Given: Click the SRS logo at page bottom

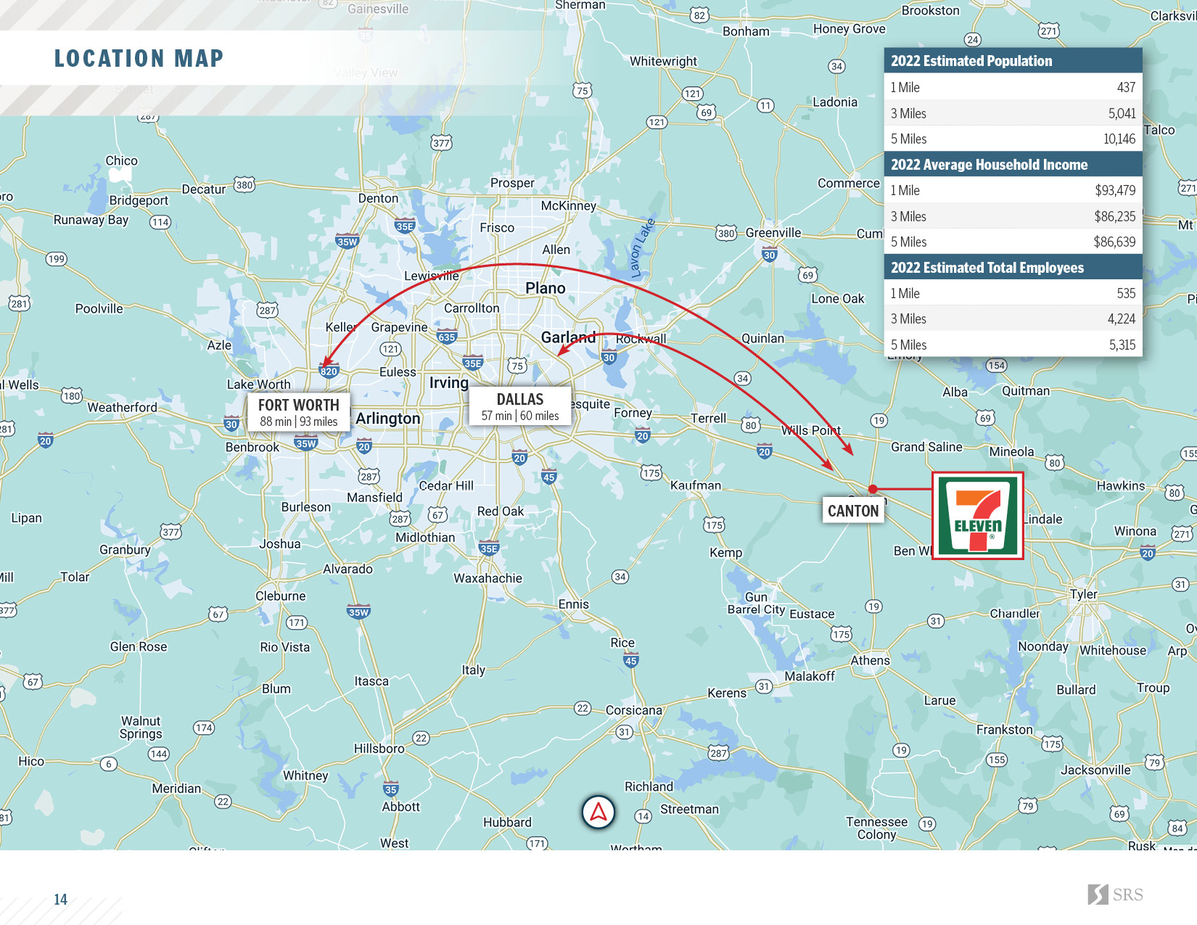Looking at the screenshot, I should click(1115, 895).
